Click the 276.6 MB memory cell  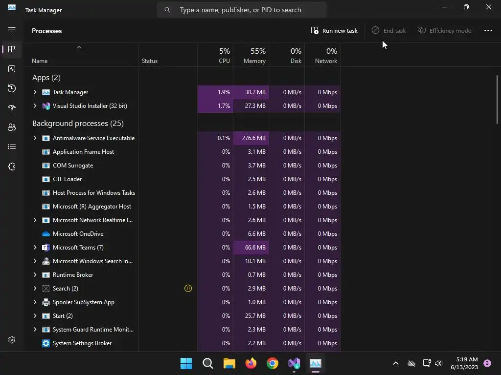(251, 138)
